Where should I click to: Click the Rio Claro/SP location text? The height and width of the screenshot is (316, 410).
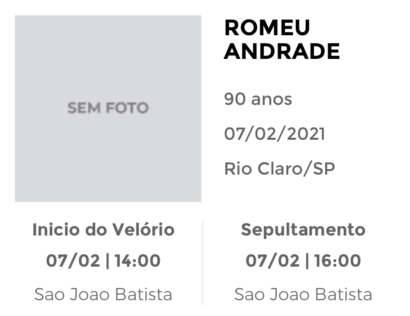[280, 168]
